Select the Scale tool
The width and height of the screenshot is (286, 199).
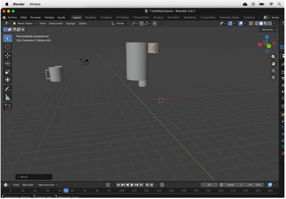pos(8,72)
